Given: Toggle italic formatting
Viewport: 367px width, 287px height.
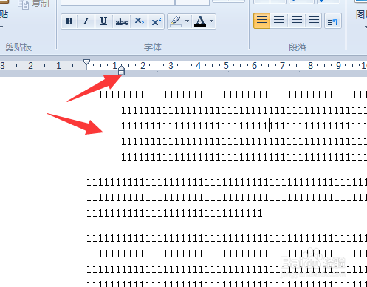Looking at the screenshot, I should click(86, 21).
